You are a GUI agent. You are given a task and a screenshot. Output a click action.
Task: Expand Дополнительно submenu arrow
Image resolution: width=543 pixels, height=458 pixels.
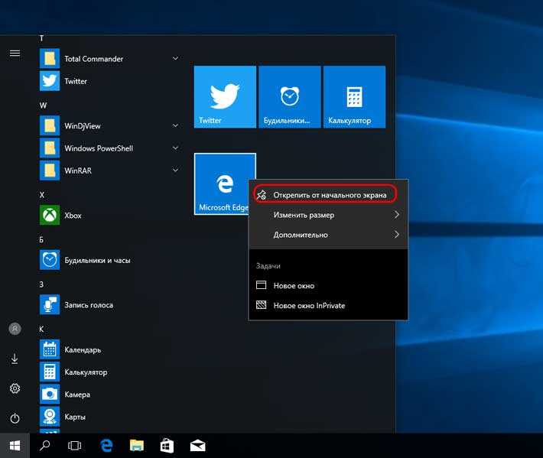click(396, 235)
